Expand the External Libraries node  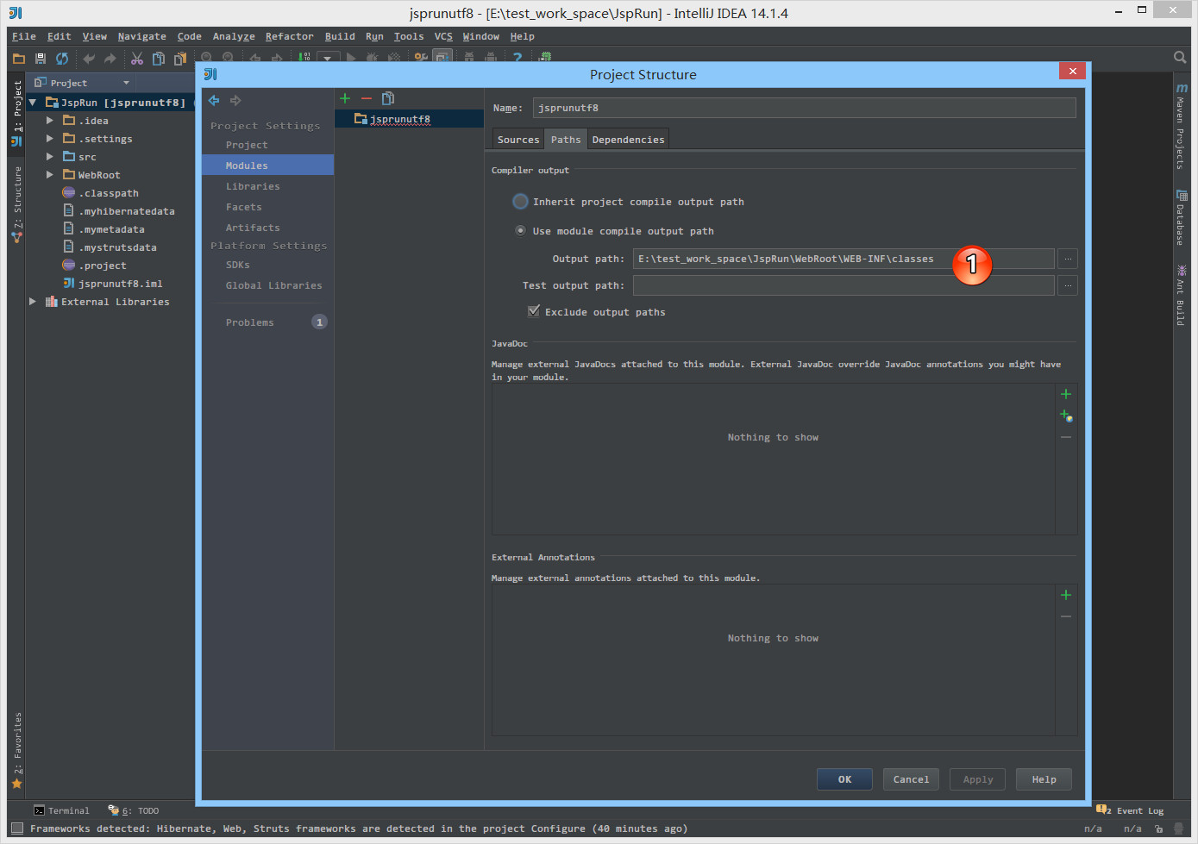click(x=33, y=302)
